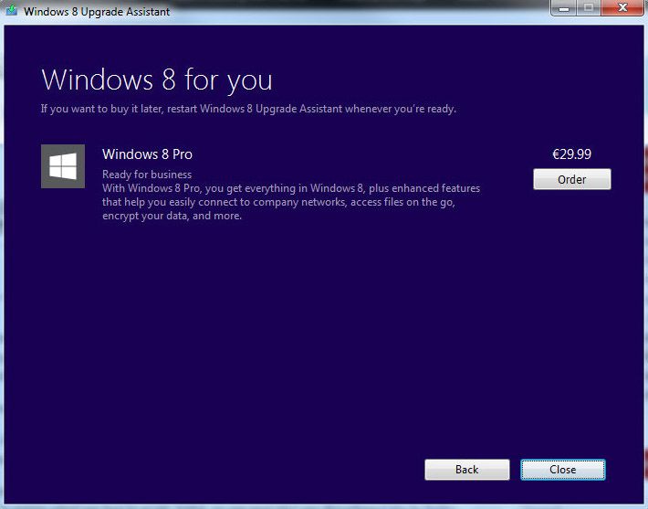Select the "Windows 8 Pro" product title
Image resolution: width=648 pixels, height=509 pixels.
[147, 154]
